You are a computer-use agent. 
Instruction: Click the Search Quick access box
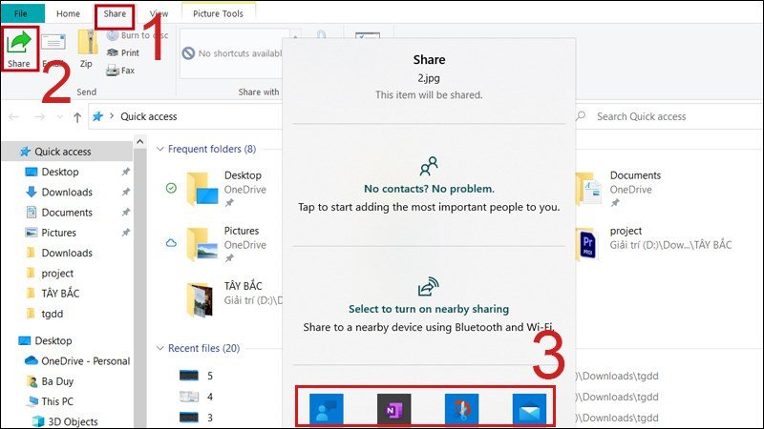(668, 116)
